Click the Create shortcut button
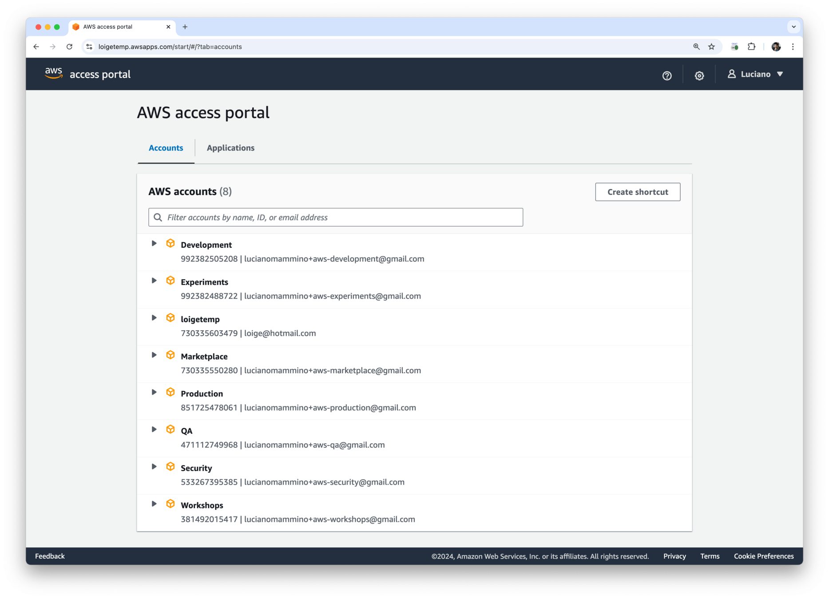 tap(638, 192)
